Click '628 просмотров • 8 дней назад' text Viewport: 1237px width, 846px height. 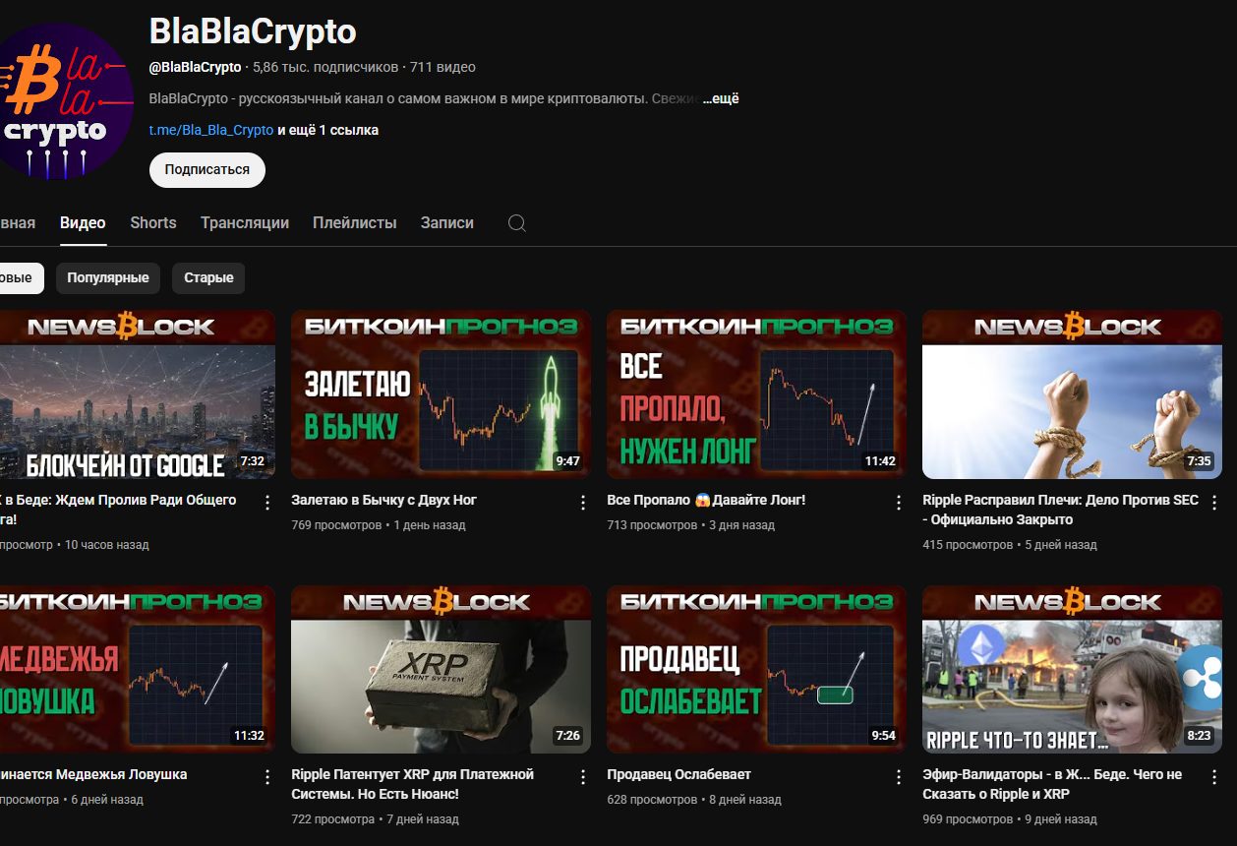pos(694,800)
